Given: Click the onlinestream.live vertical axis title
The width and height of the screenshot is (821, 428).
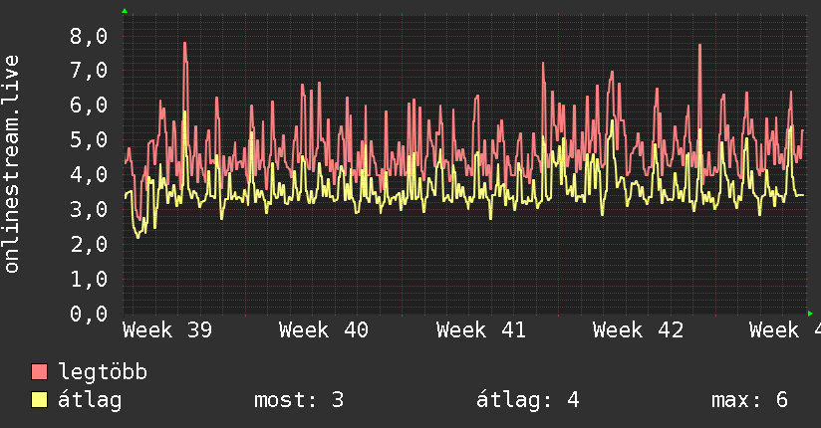Looking at the screenshot, I should [x=11, y=164].
